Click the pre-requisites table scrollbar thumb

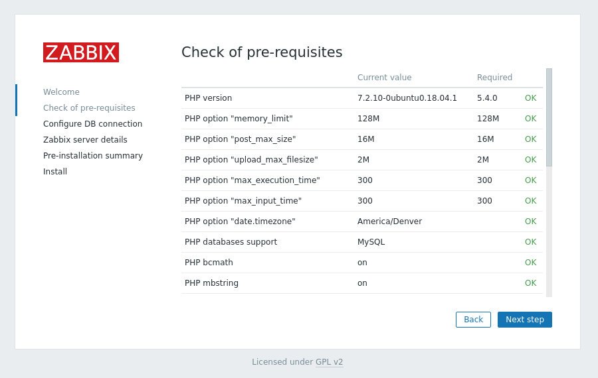(x=549, y=117)
